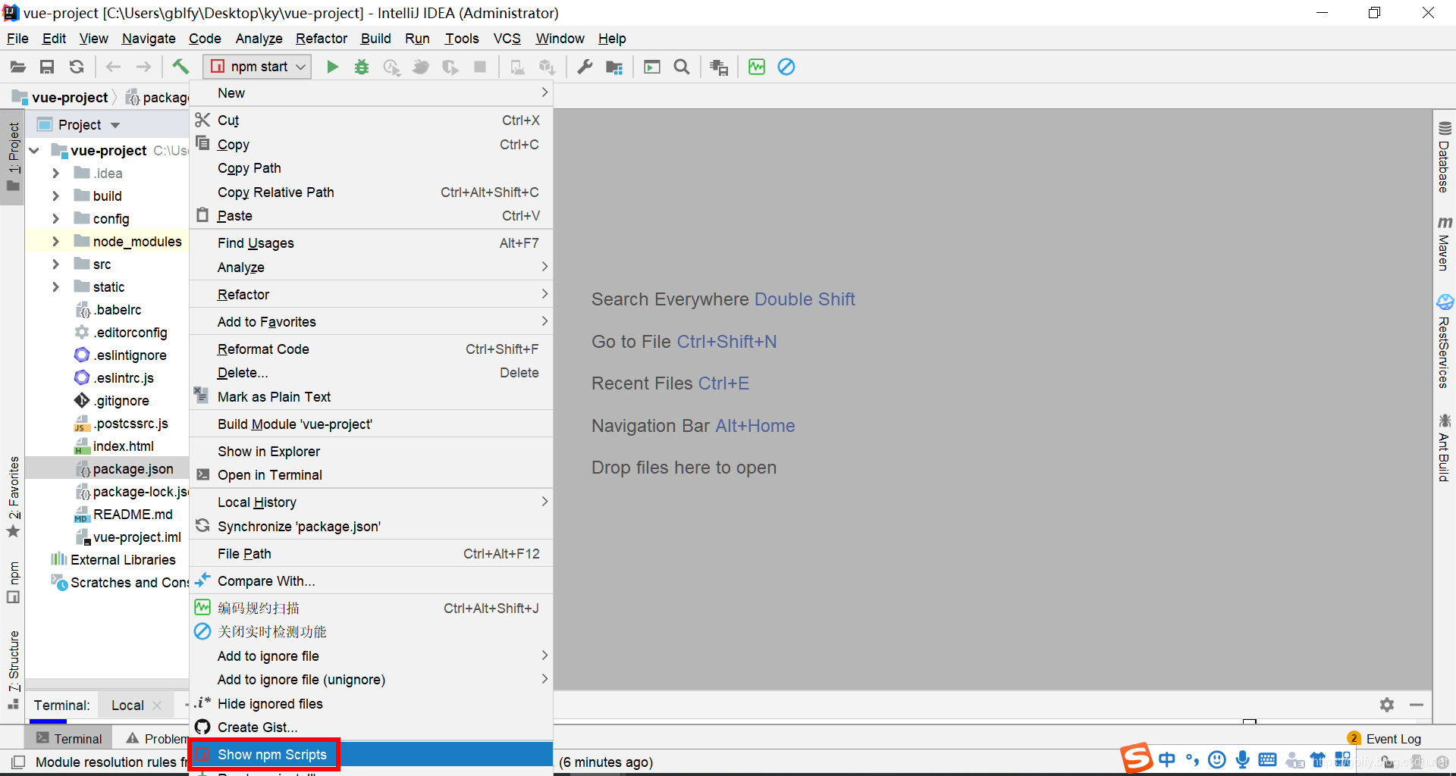Click the Sogou input method S icon

tap(1136, 758)
